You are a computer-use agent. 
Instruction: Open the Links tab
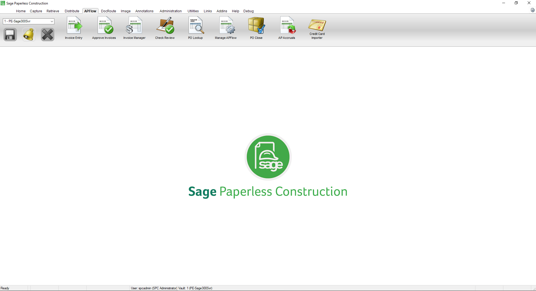tap(208, 11)
